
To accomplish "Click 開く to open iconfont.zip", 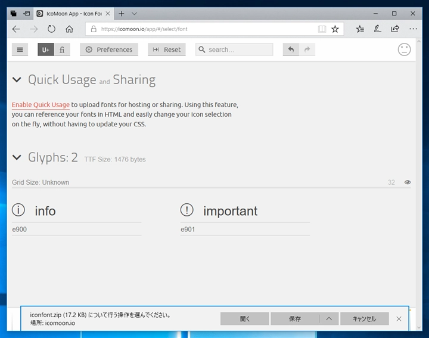I will click(245, 318).
